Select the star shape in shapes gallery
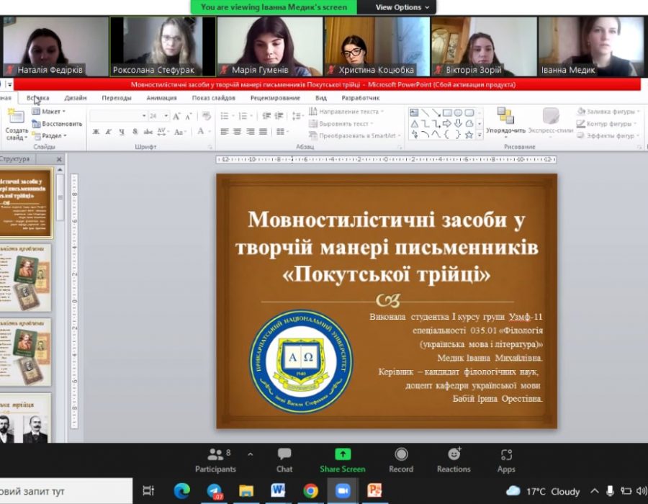Viewport: 648px width, 504px height. pos(469,135)
